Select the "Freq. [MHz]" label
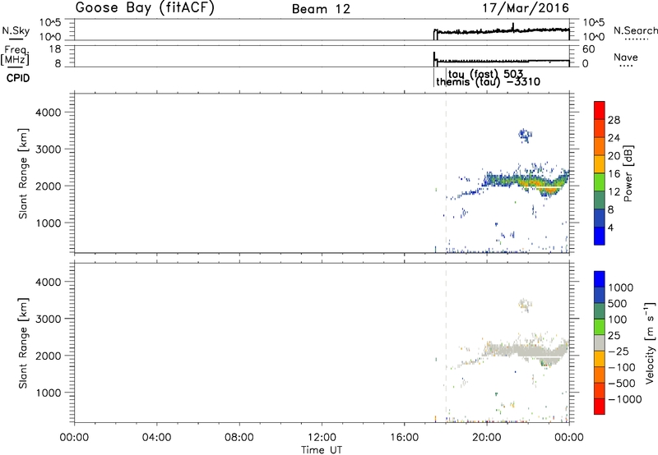The height and width of the screenshot is (455, 658). point(16,55)
